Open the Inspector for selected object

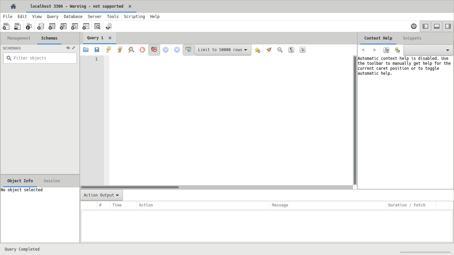29,27
